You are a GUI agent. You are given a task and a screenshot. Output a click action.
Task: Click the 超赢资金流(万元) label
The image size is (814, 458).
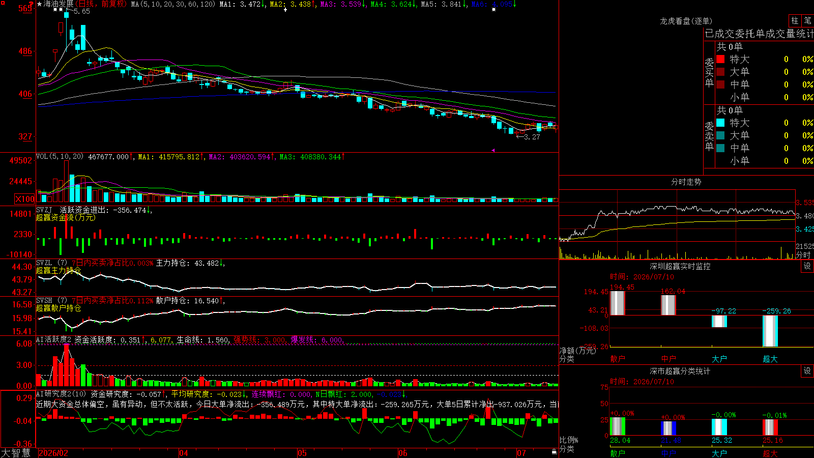coord(66,217)
